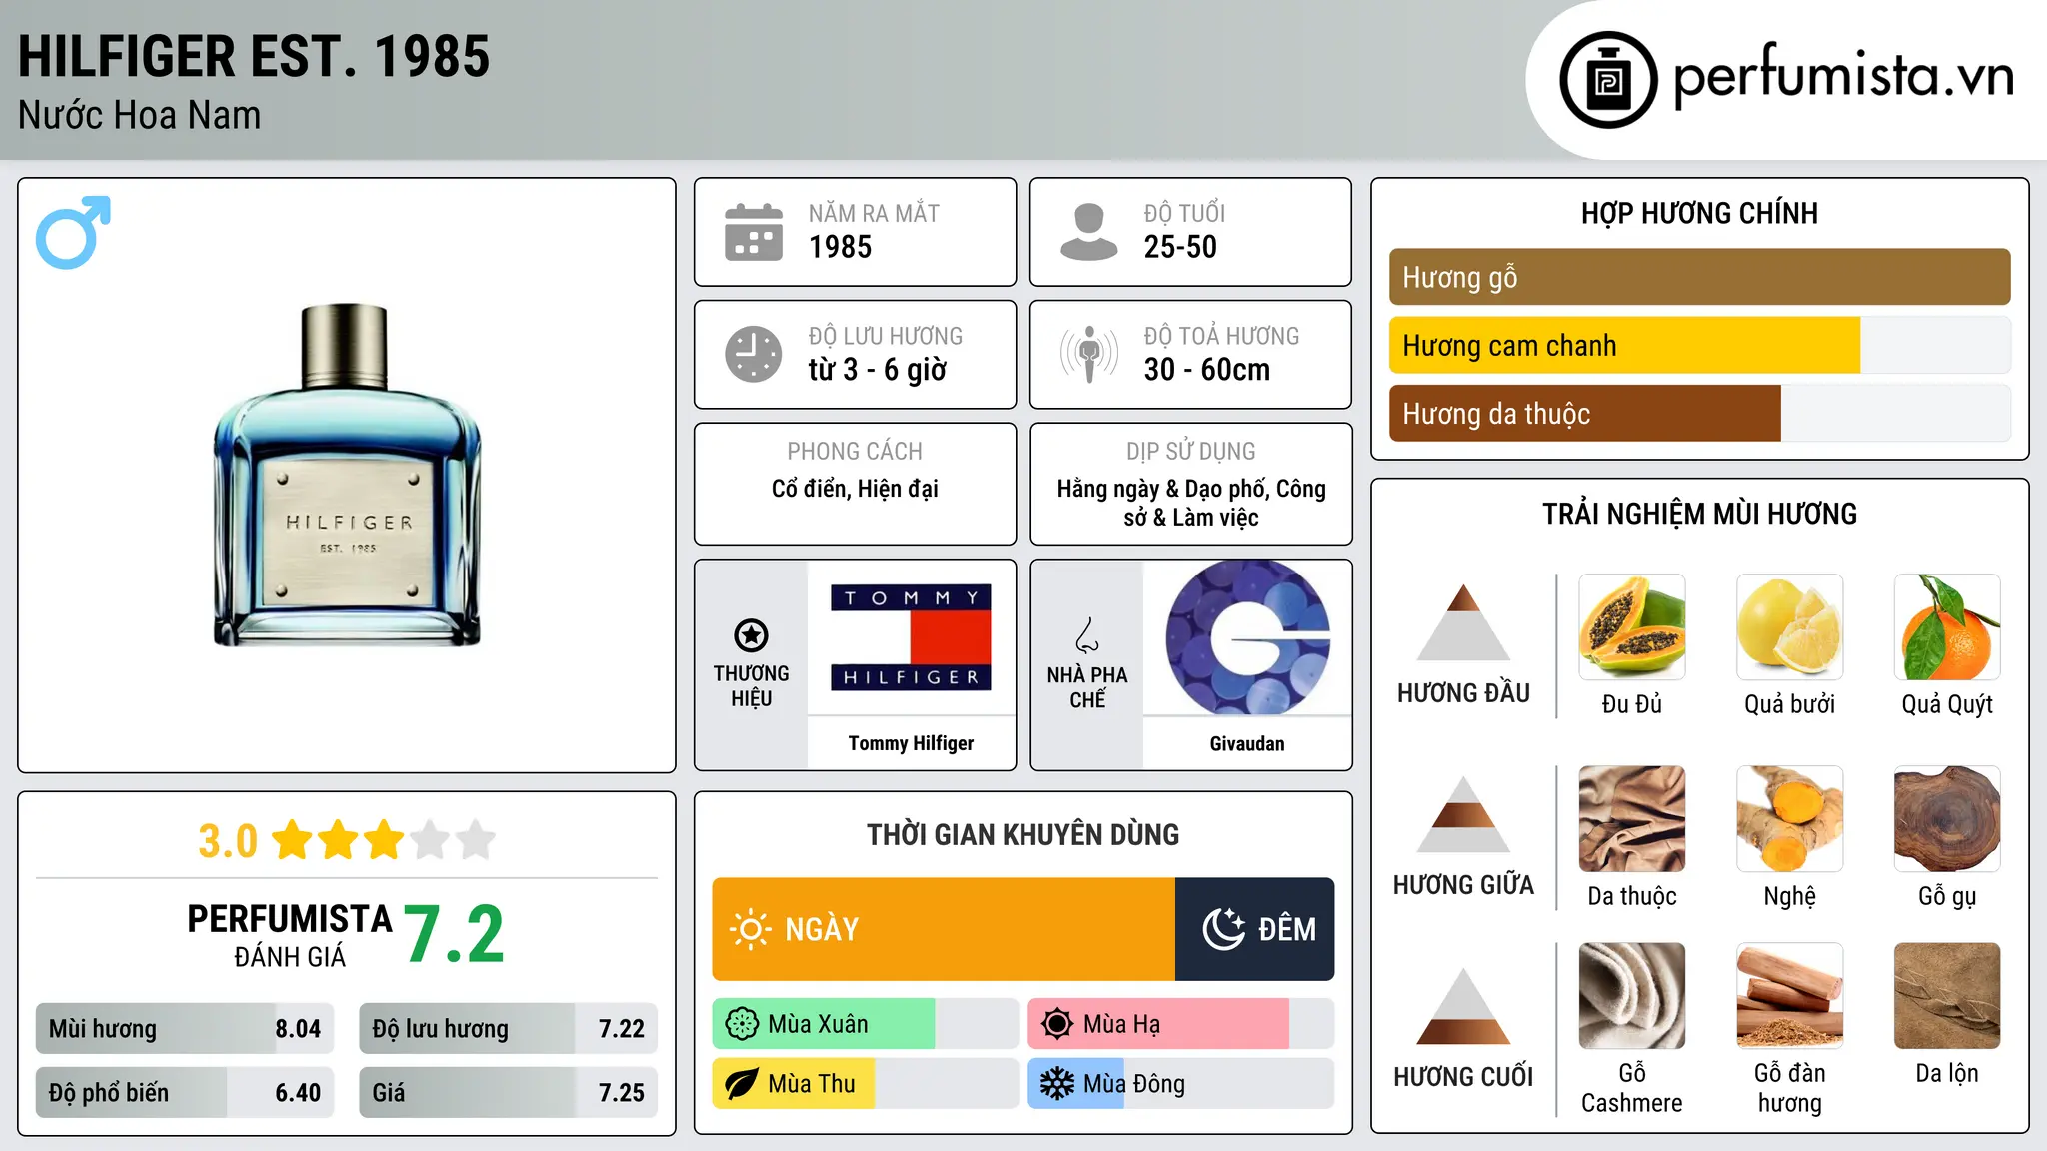This screenshot has height=1151, width=2047.
Task: Click the Hương đầu top-note pyramid icon
Action: [1463, 622]
